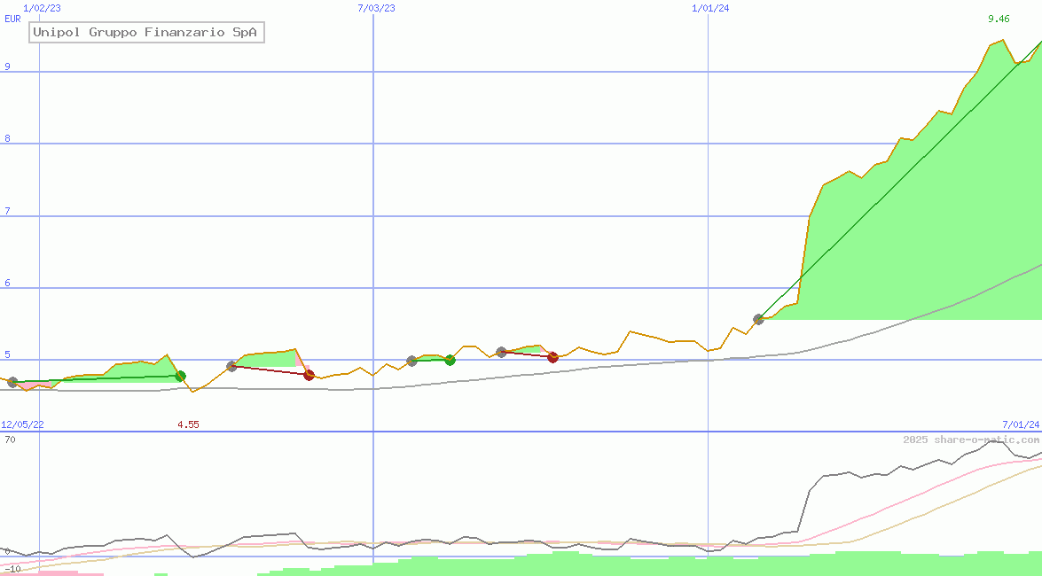Click the 70 indicator axis label
1042x576 pixels.
tap(10, 440)
